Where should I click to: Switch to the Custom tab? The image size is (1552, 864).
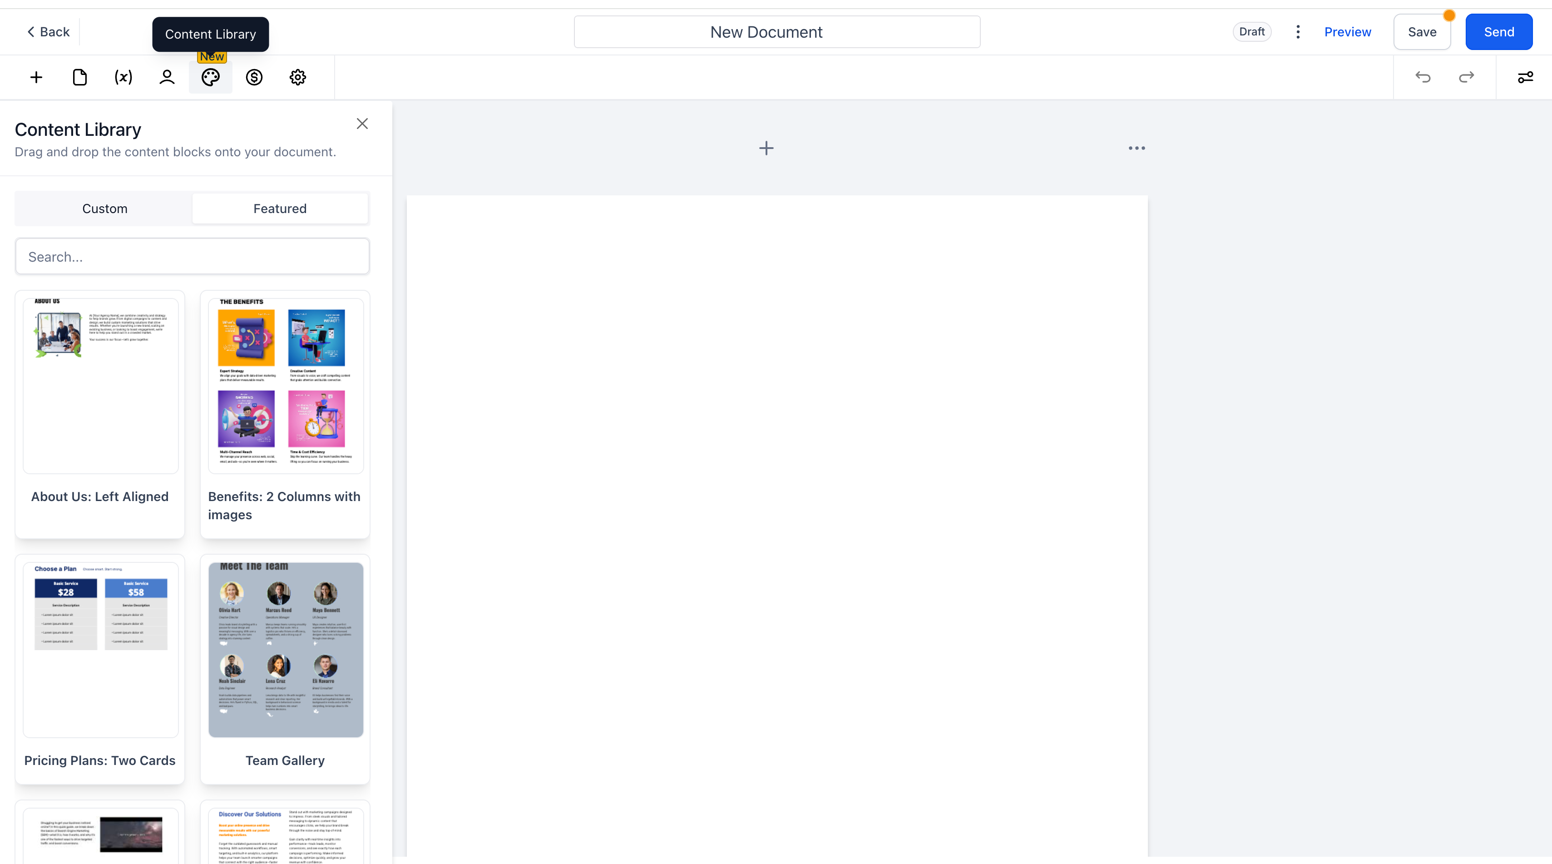(x=104, y=208)
